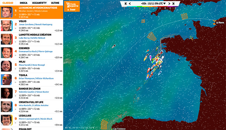This screenshot has width=226, height=130.
Task: Click the wind speed color scale bar
Action: coord(150,7)
